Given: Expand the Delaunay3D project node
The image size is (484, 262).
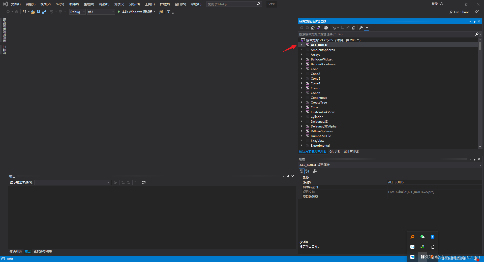Looking at the screenshot, I should coord(301,121).
